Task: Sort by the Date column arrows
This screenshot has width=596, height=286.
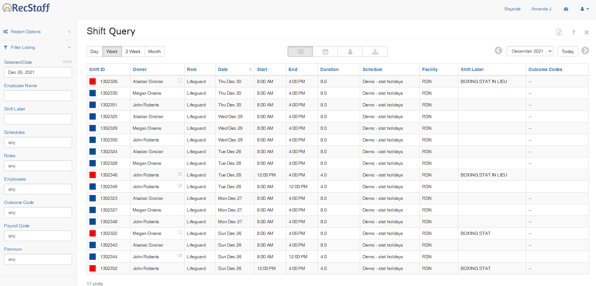Action: 250,69
